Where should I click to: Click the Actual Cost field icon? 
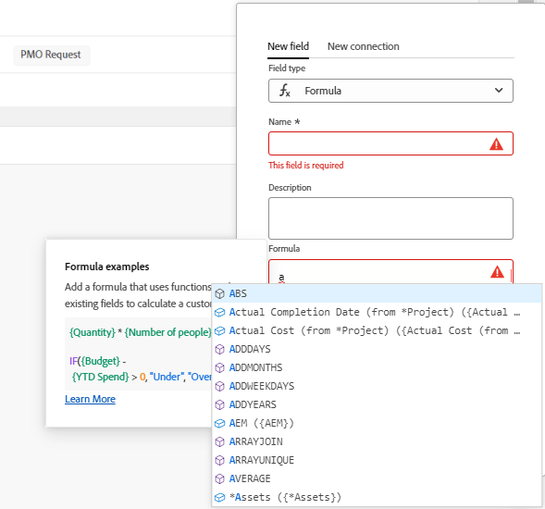219,330
